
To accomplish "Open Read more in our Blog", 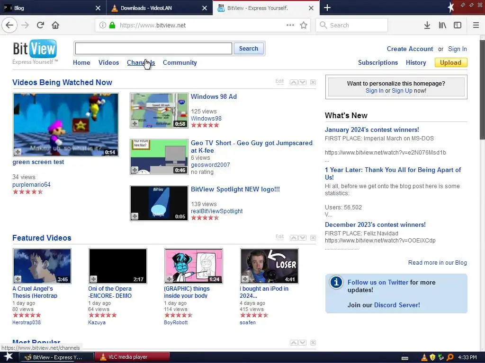I will (437, 263).
